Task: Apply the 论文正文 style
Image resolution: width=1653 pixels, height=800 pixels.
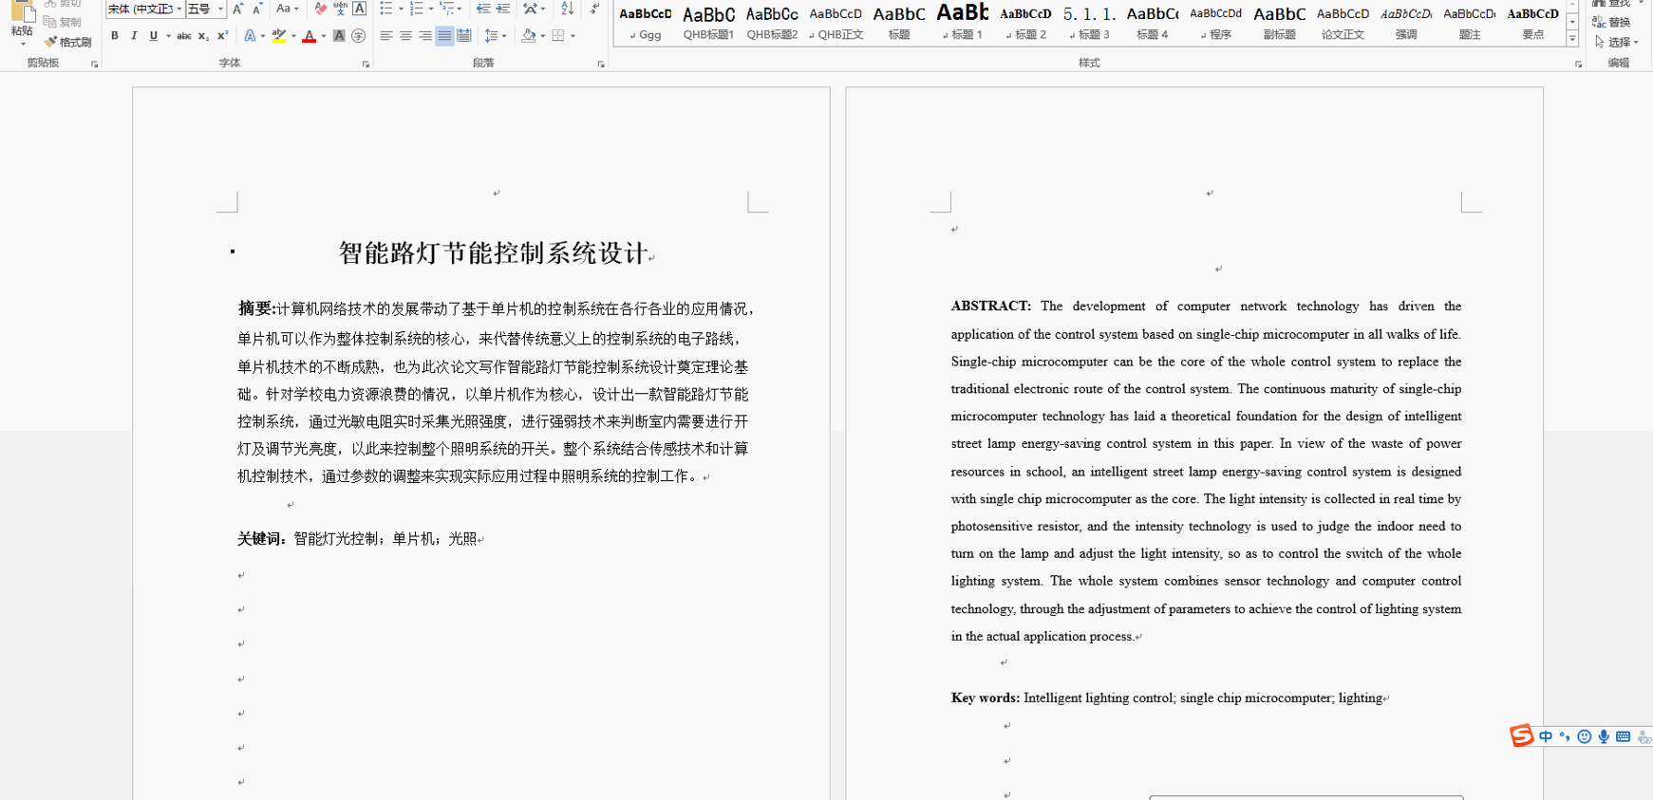Action: pos(1343,23)
